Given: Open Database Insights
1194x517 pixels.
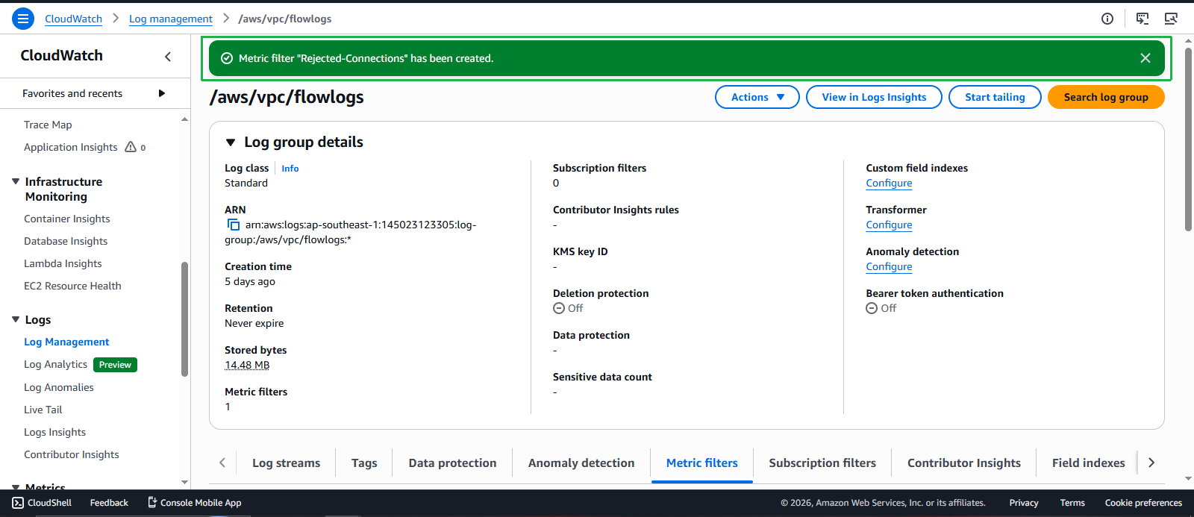Looking at the screenshot, I should [x=66, y=241].
